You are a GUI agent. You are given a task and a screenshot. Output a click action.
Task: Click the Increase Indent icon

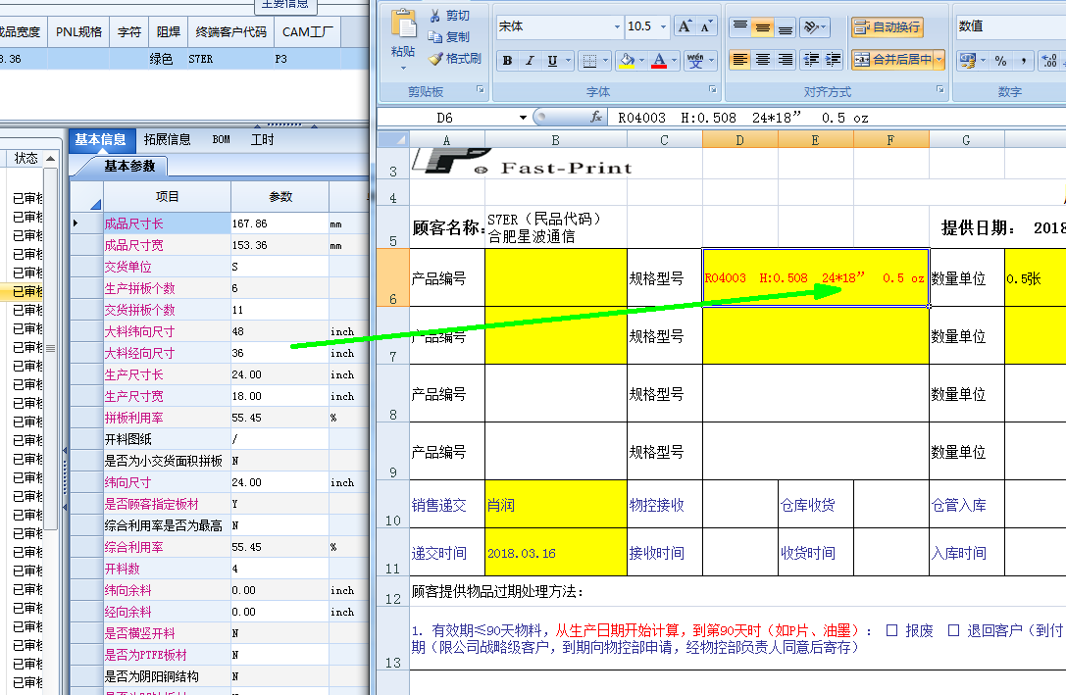tap(833, 60)
